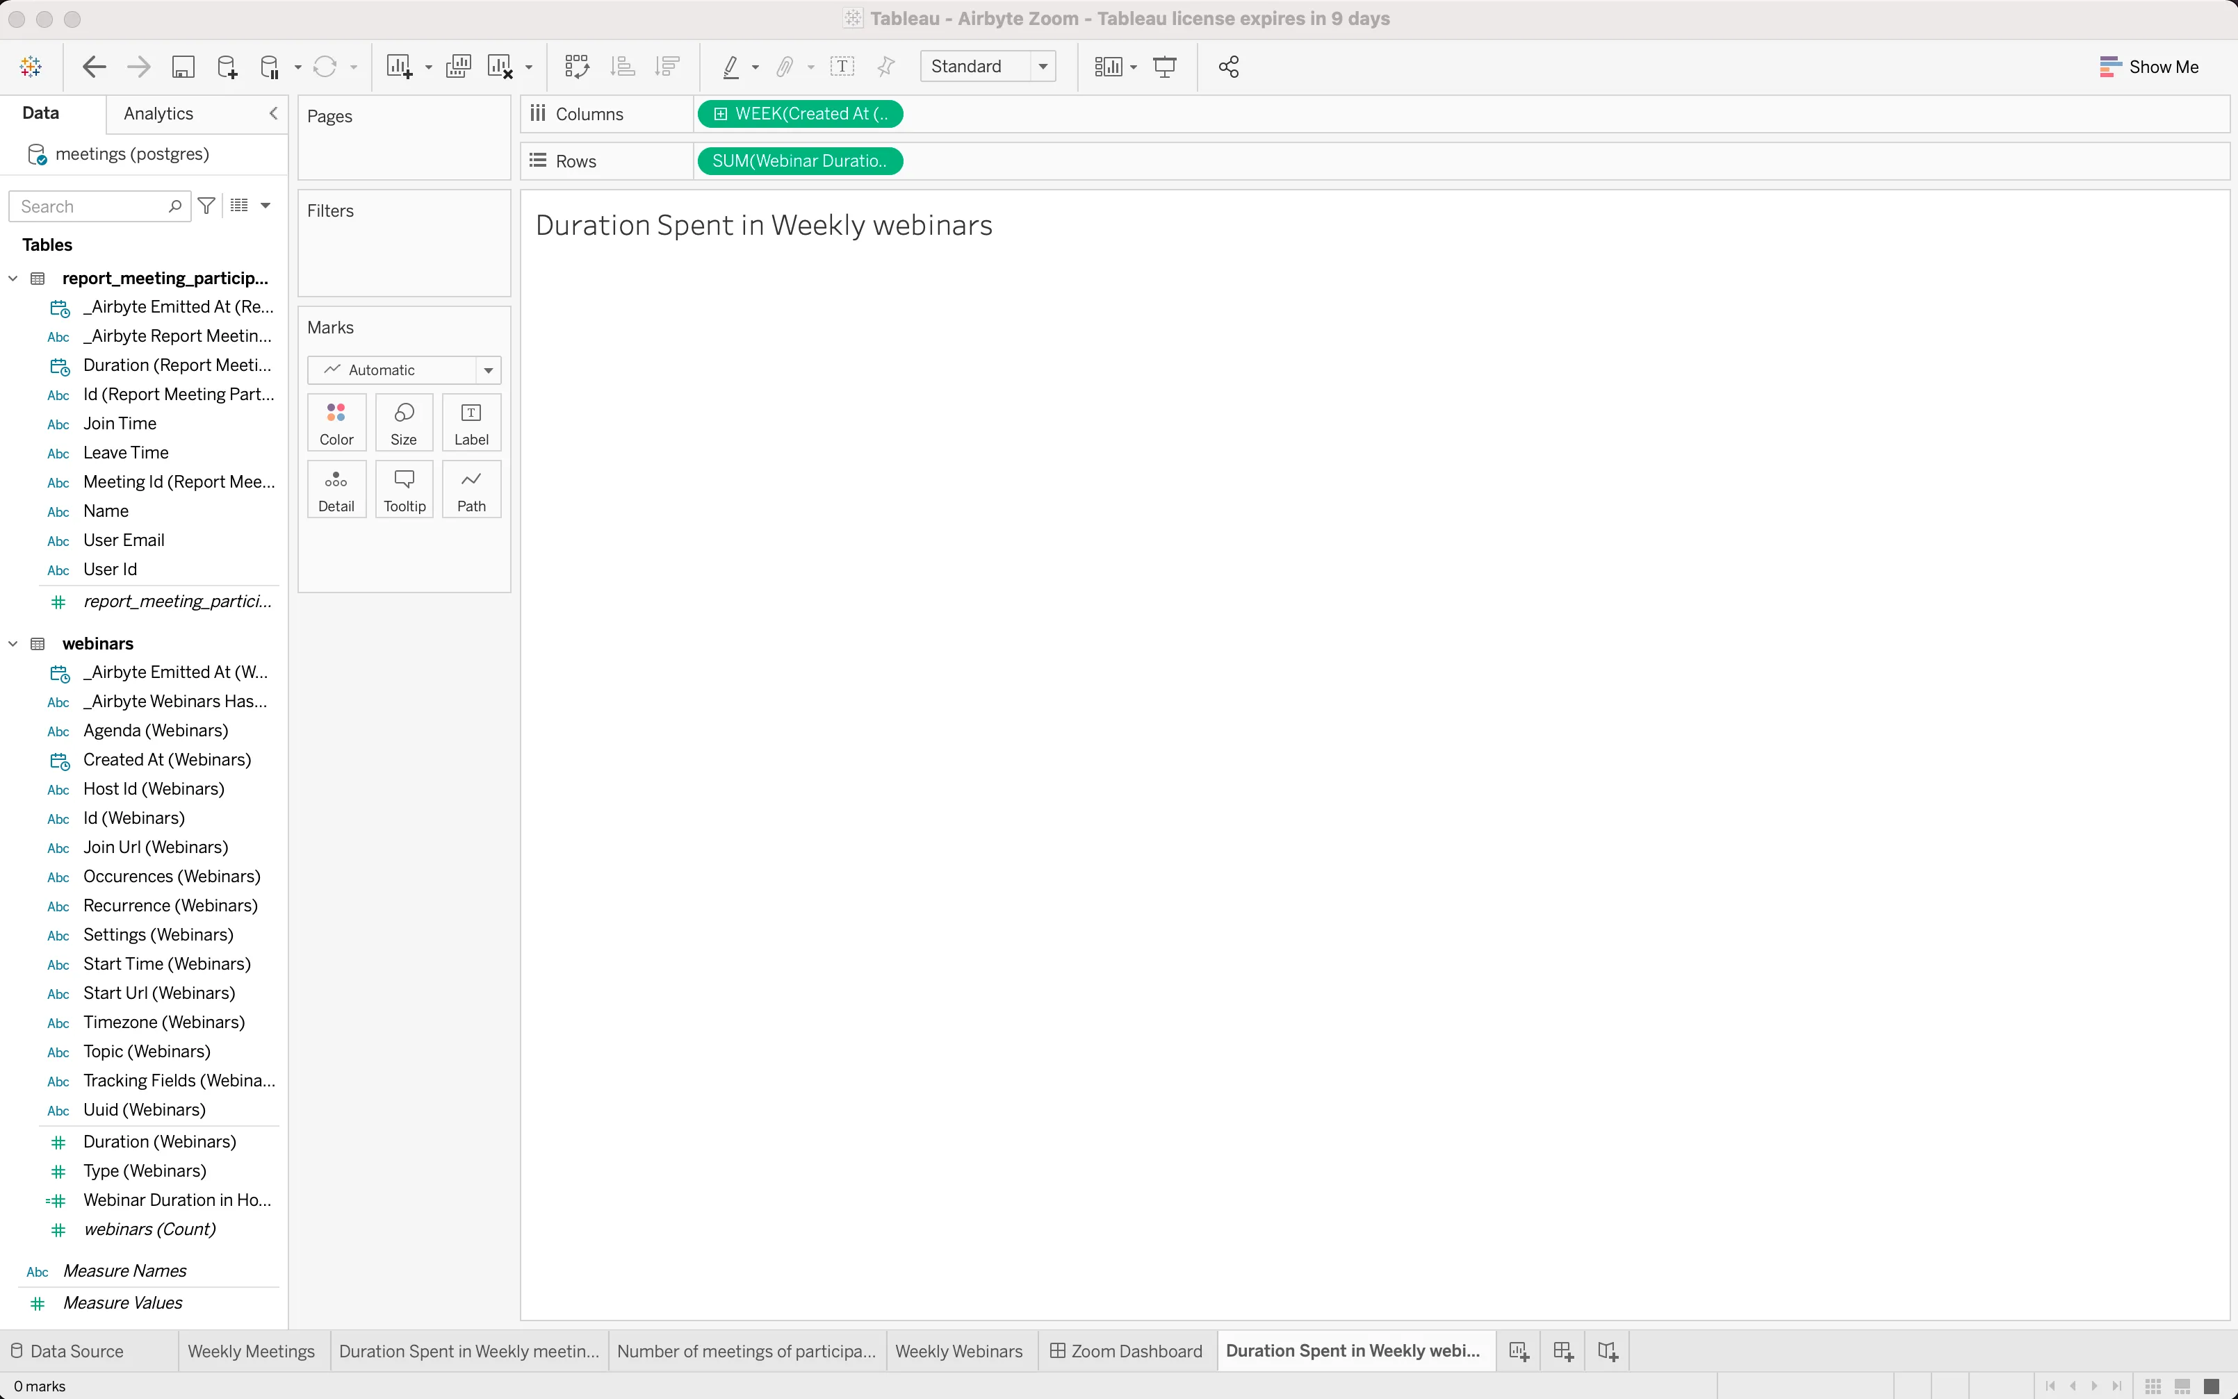The height and width of the screenshot is (1399, 2238).
Task: Open the Marks type Automatic dropdown
Action: click(404, 370)
